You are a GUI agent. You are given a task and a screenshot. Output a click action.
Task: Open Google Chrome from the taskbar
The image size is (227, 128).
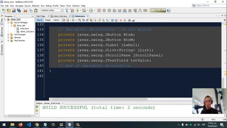(37, 125)
